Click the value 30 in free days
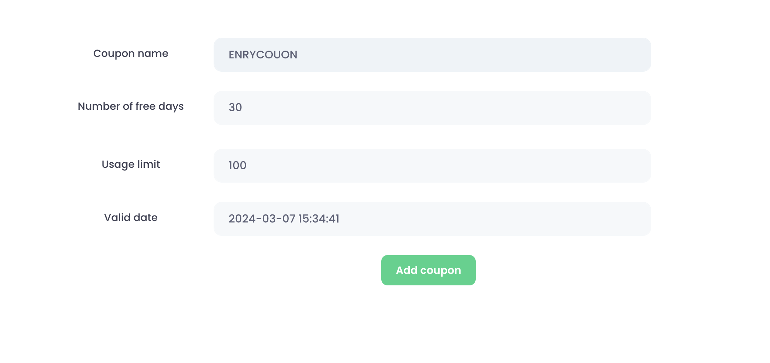The image size is (770, 363). point(235,108)
